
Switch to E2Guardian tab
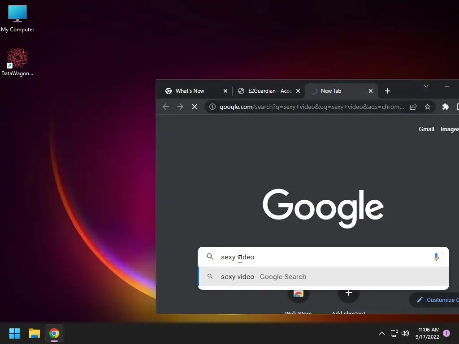pos(269,91)
